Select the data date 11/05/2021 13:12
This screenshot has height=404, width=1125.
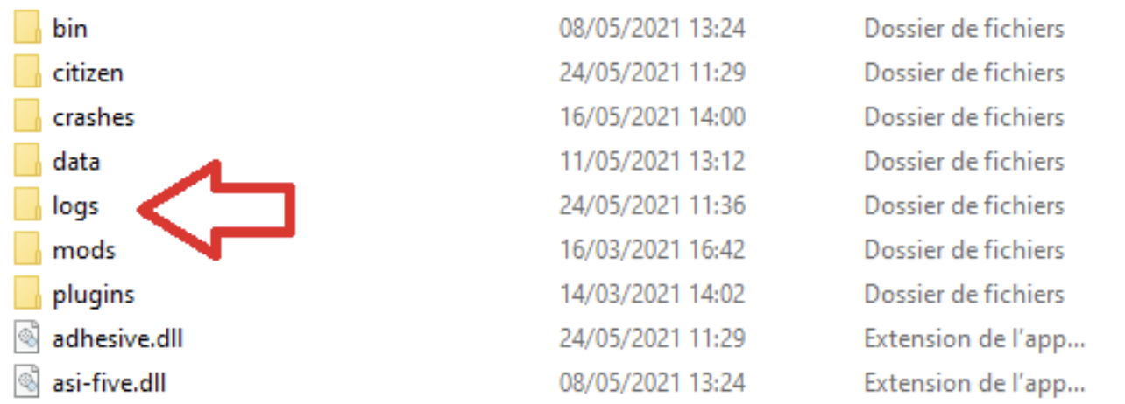click(652, 162)
